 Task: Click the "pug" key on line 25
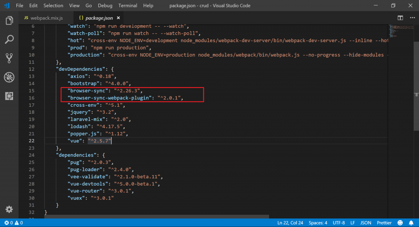[x=75, y=162]
